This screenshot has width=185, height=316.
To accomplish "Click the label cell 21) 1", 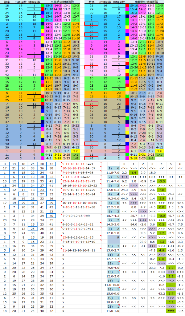I will click(113, 306).
